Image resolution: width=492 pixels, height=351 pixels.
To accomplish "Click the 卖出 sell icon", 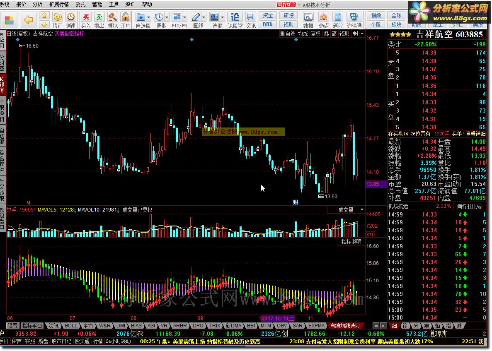I will [99, 20].
